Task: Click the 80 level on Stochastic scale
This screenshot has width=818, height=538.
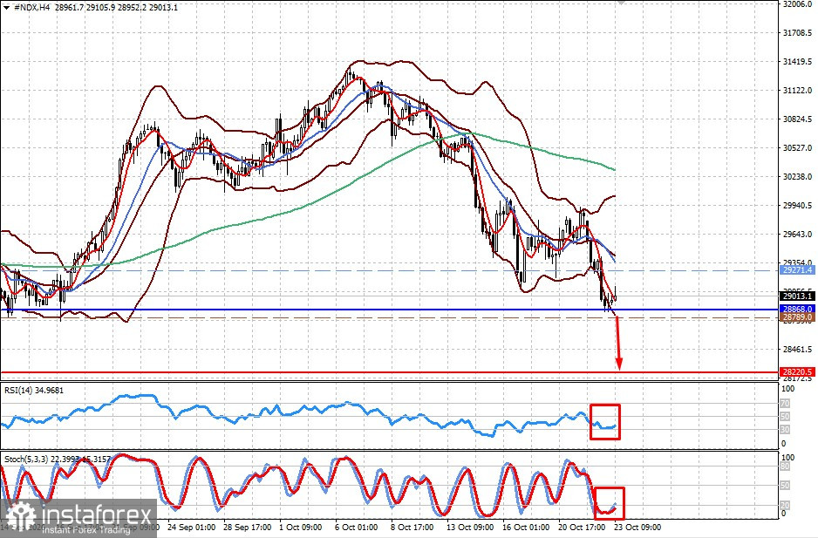Action: (x=786, y=467)
